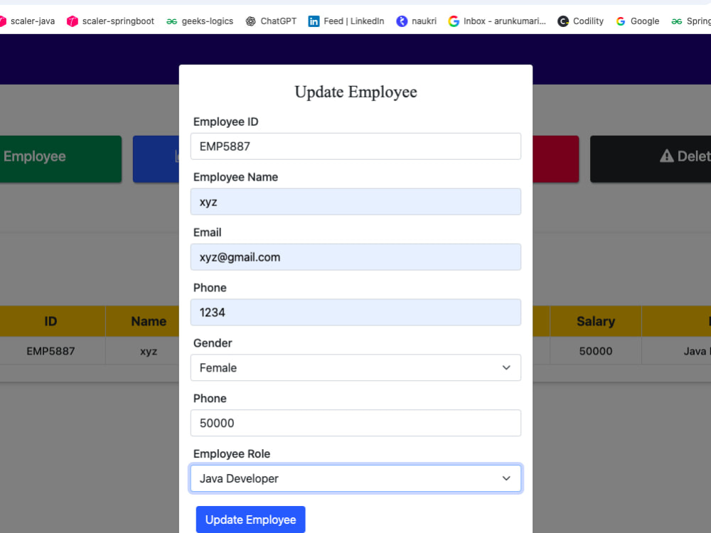Focus the Email field xyz@gmail.com

(355, 257)
